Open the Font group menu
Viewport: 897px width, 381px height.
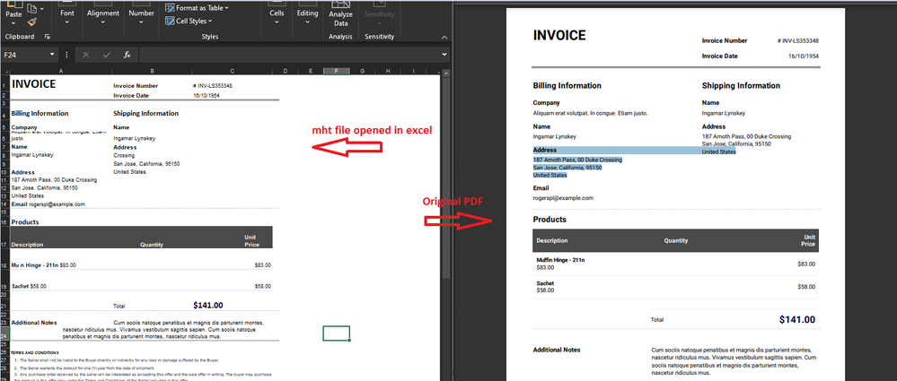pyautogui.click(x=67, y=16)
